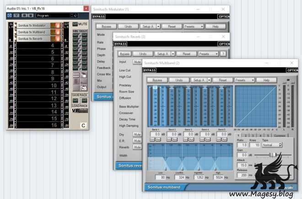Toggle BYPASS on Modulator window's black bar
This screenshot has height=199, width=302.
click(99, 16)
